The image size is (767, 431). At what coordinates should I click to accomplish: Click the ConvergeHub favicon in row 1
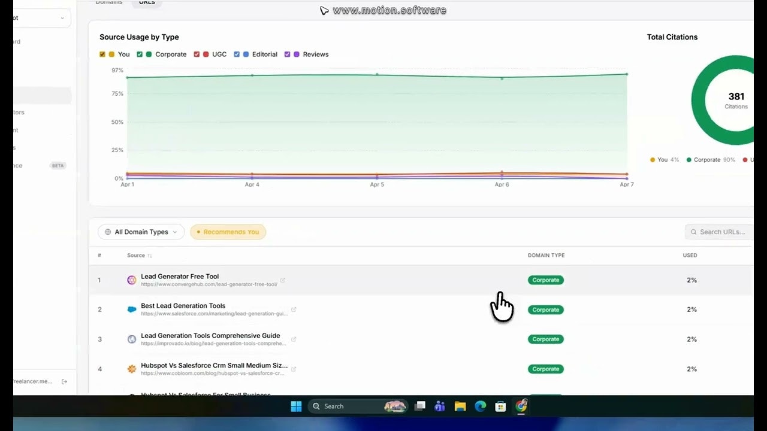tap(132, 280)
